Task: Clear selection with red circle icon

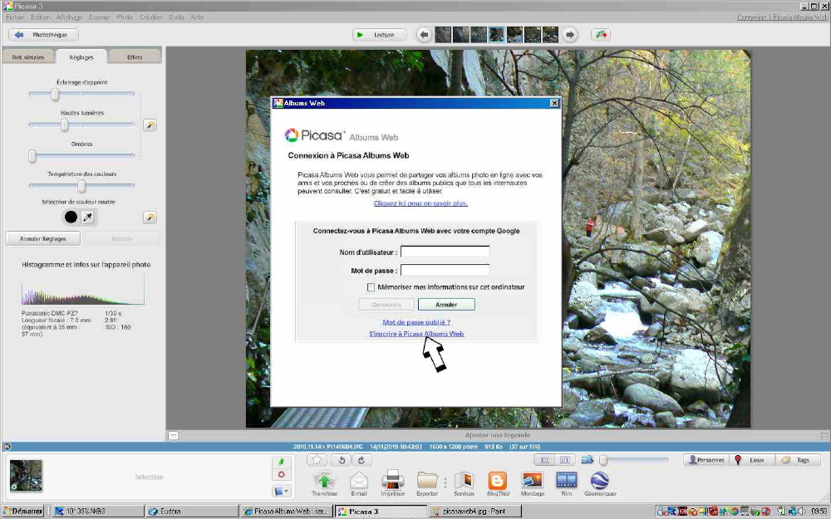Action: 282,474
